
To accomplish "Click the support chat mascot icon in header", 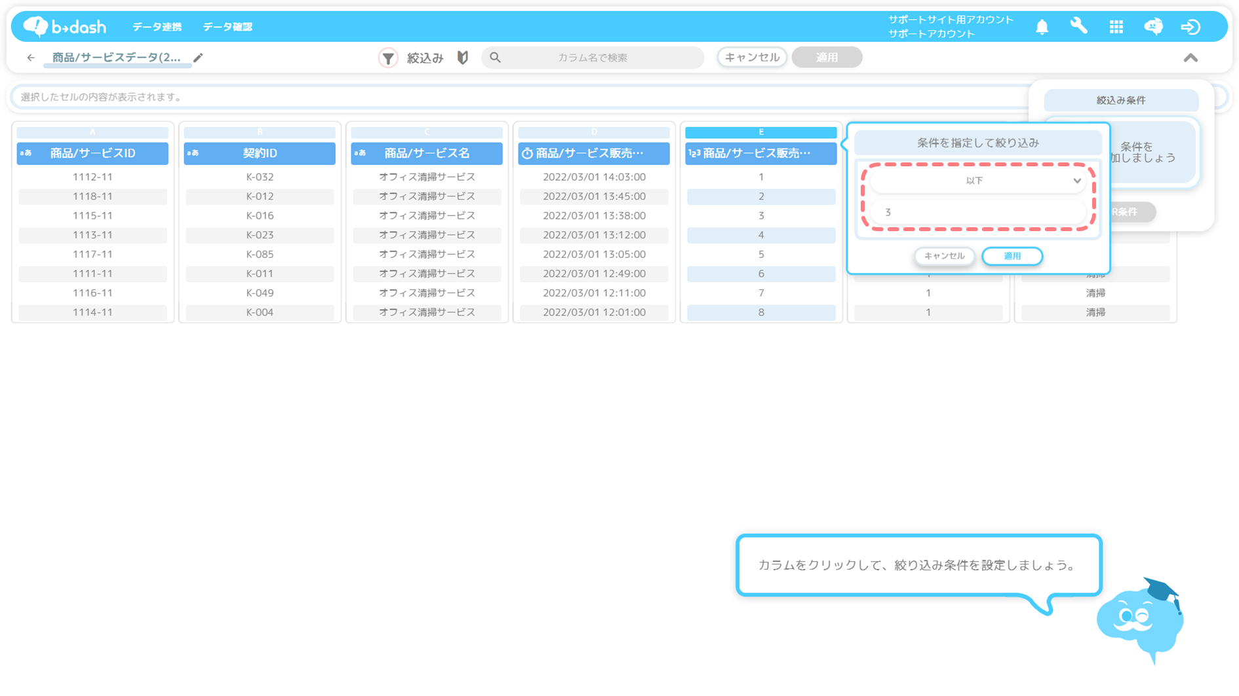I will tap(1153, 26).
